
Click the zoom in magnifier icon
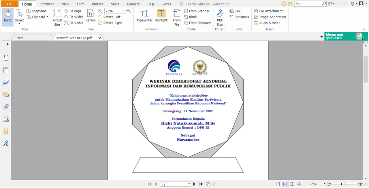tap(129, 11)
